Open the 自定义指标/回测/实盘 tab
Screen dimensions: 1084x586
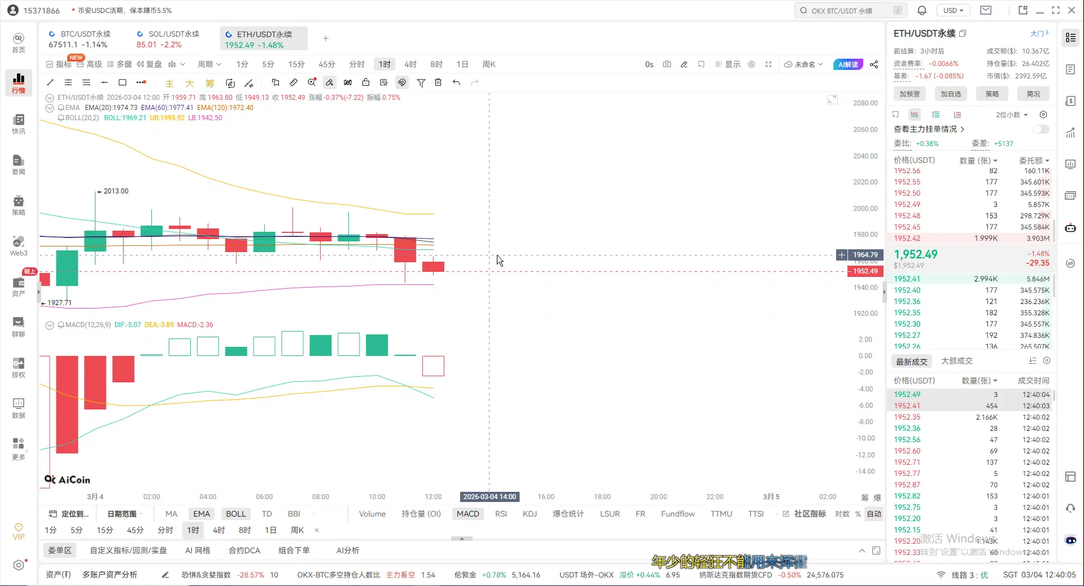click(x=129, y=550)
